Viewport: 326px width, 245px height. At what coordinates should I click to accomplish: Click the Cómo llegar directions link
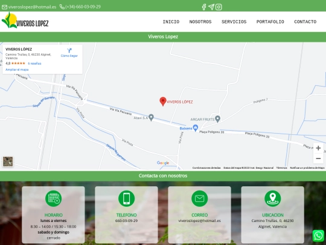click(x=69, y=53)
